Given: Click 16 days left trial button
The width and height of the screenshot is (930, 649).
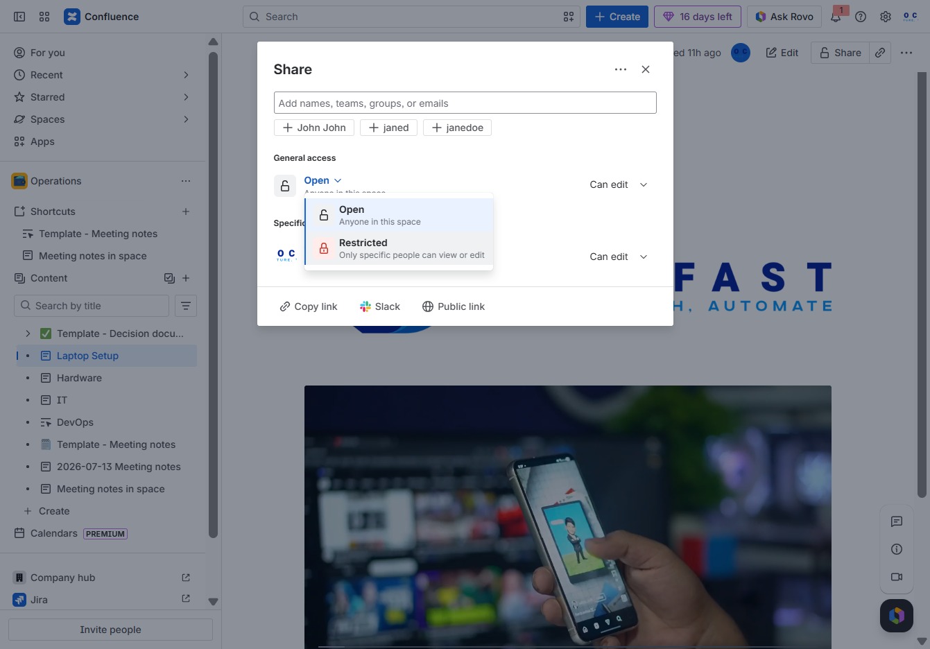Looking at the screenshot, I should click(698, 17).
